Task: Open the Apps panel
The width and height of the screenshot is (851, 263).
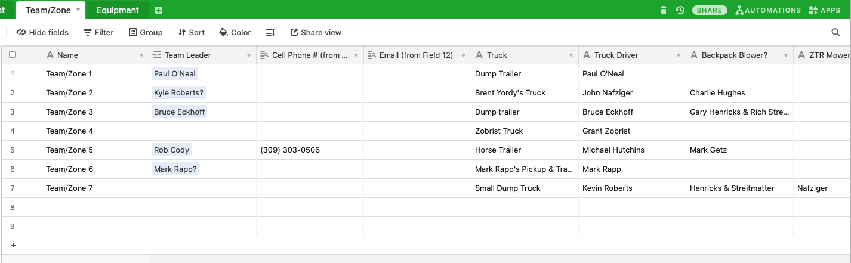Action: [824, 10]
